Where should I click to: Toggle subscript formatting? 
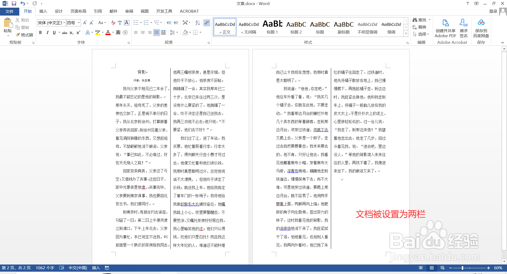click(72, 32)
